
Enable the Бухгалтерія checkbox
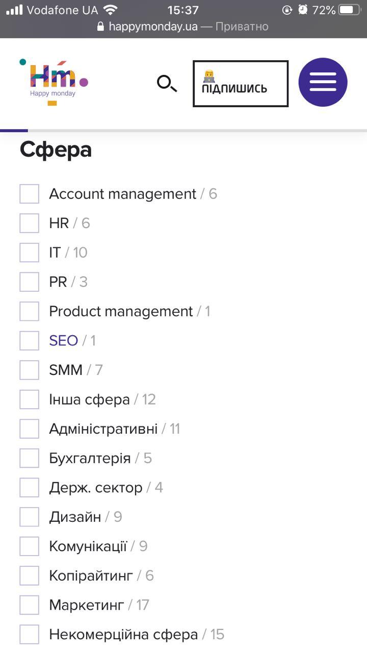[29, 458]
